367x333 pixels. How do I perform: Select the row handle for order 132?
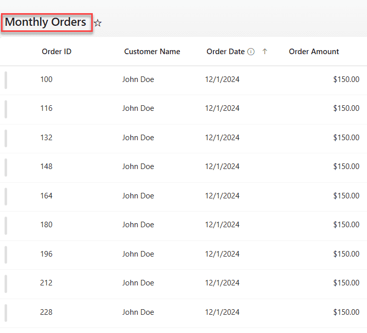6,138
